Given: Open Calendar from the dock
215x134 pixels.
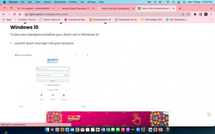Looking at the screenshot, I should (82, 129).
